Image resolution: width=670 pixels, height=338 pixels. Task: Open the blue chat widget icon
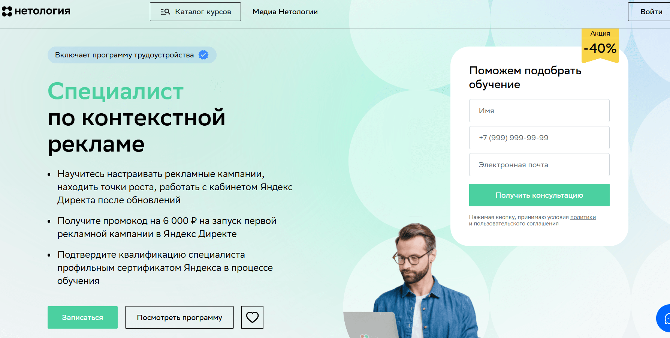(x=665, y=318)
